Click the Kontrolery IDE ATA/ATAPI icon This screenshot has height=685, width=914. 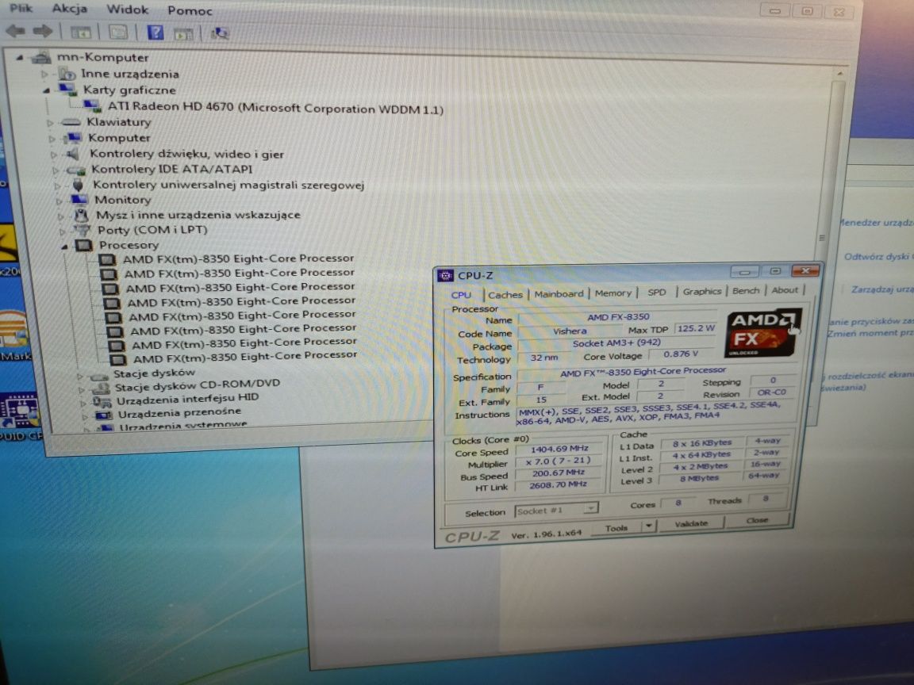coord(76,170)
